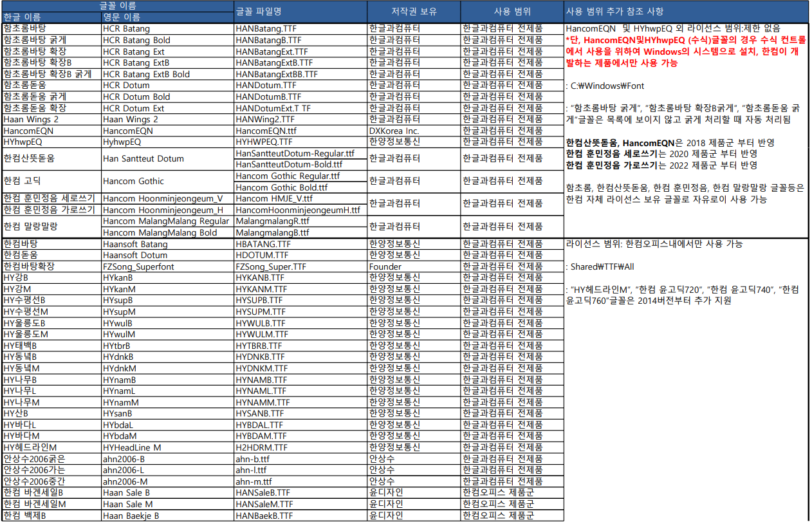The height and width of the screenshot is (522, 812).
Task: Click the '한컴 말랑말랑' name cell
Action: (51, 227)
